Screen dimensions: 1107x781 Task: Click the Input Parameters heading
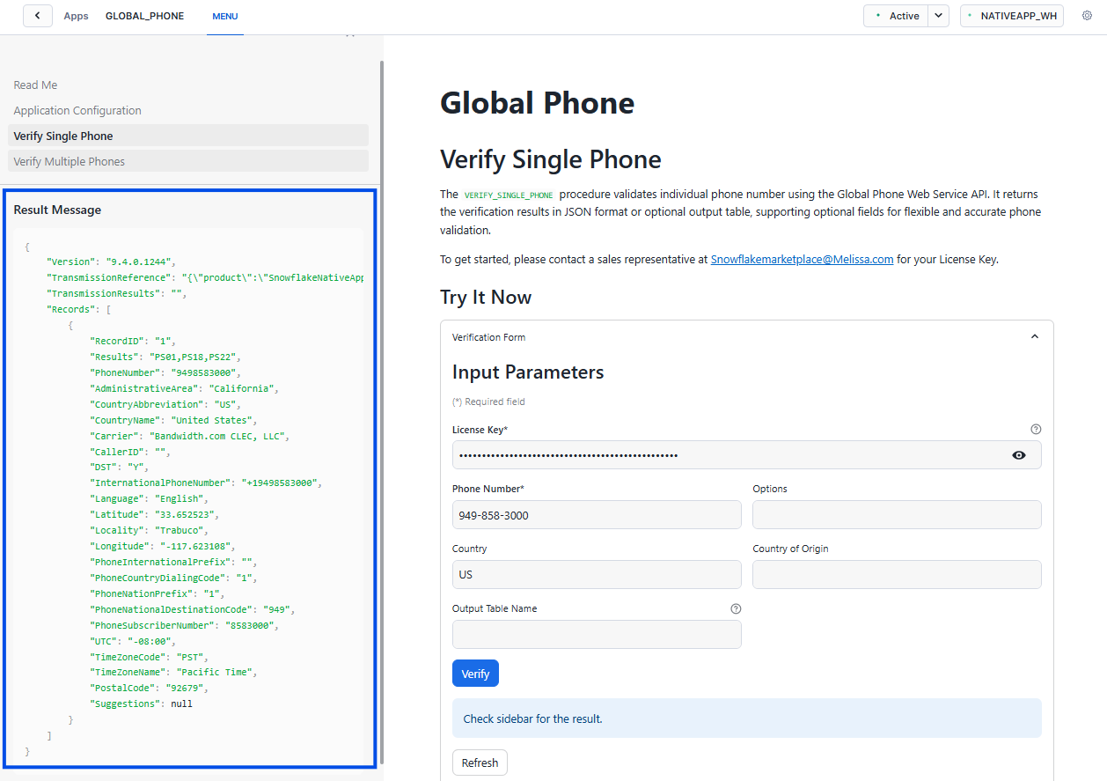tap(528, 372)
